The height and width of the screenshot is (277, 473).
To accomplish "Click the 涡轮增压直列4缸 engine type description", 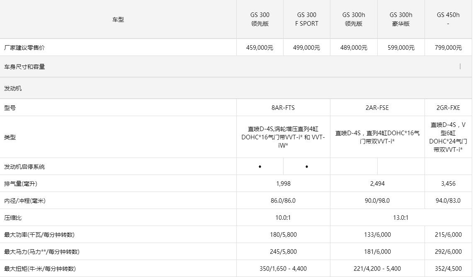I will [283, 137].
